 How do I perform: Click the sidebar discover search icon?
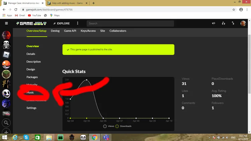click(6, 123)
